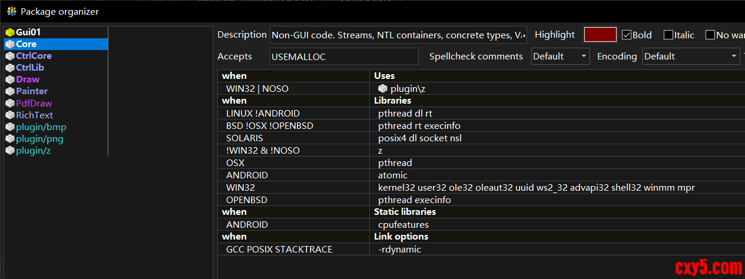Enable the Italic checkbox

pos(668,35)
